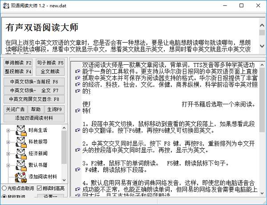Click the panda folder icon for 经济新闻
267x205 pixels.
pyautogui.click(x=21, y=154)
